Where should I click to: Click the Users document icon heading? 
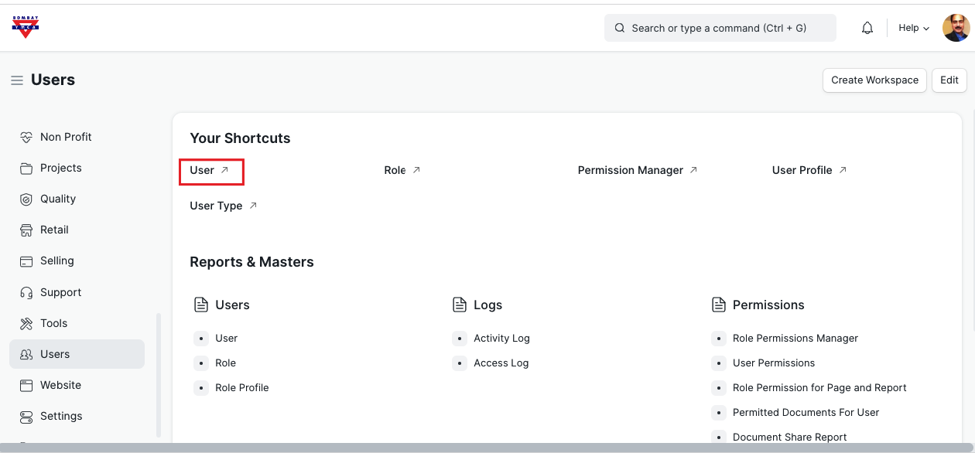[x=201, y=305]
